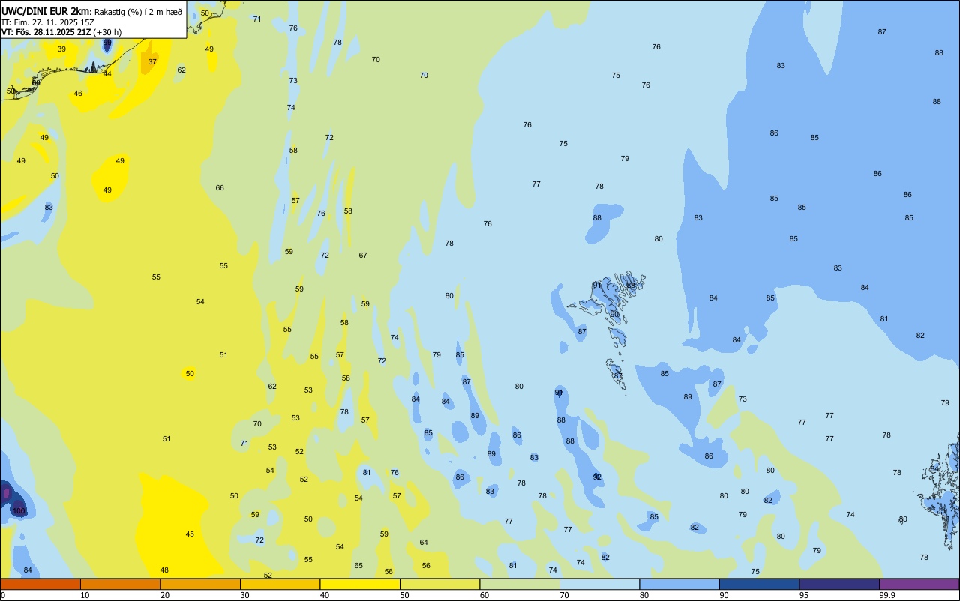Choose the purple legend swatch above 99.9
The width and height of the screenshot is (960, 601).
pyautogui.click(x=919, y=584)
